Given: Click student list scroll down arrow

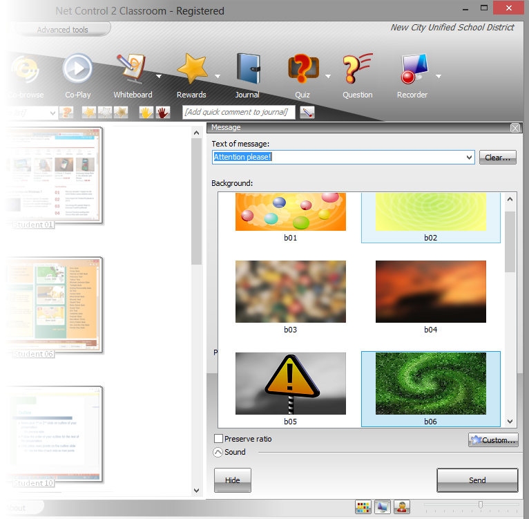Looking at the screenshot, I should point(196,490).
